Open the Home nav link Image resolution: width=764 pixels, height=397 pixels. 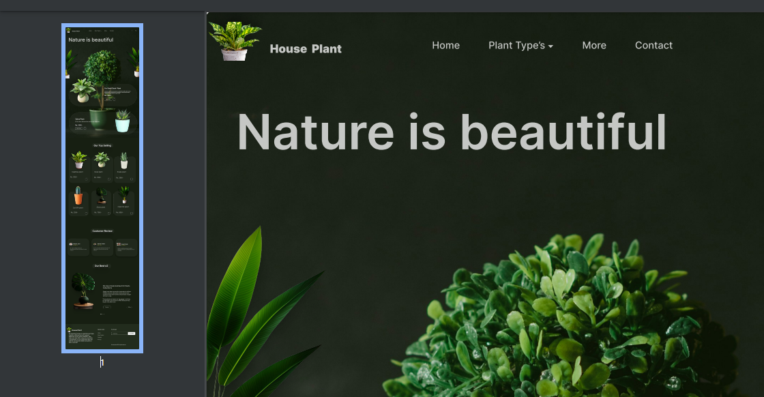[445, 45]
